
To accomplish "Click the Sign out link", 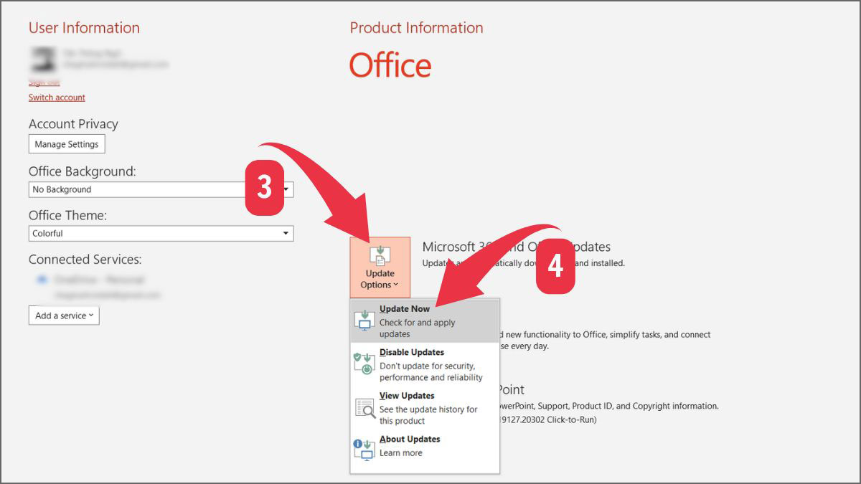I will click(x=43, y=82).
